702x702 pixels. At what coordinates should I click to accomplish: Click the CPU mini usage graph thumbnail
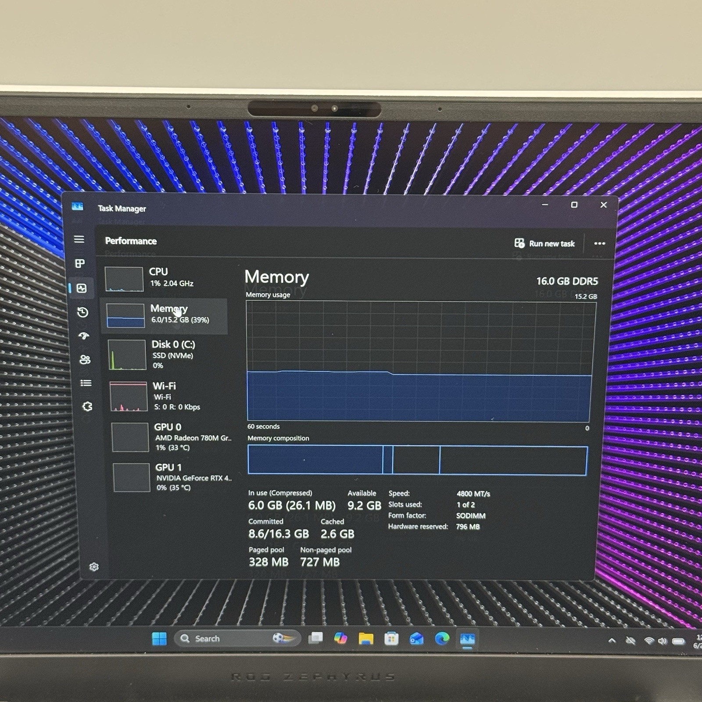click(x=124, y=279)
